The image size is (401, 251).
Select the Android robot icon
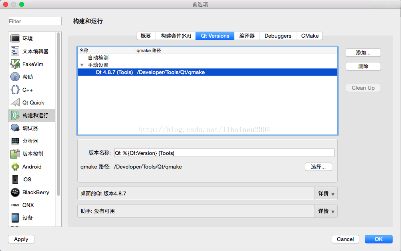[x=15, y=167]
